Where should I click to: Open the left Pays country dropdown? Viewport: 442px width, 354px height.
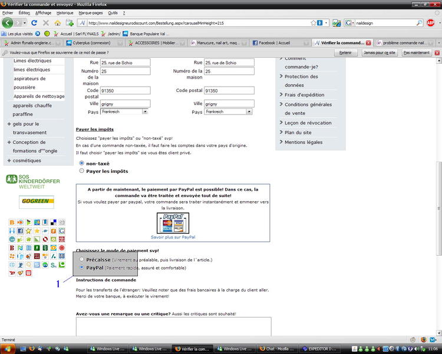(x=124, y=112)
